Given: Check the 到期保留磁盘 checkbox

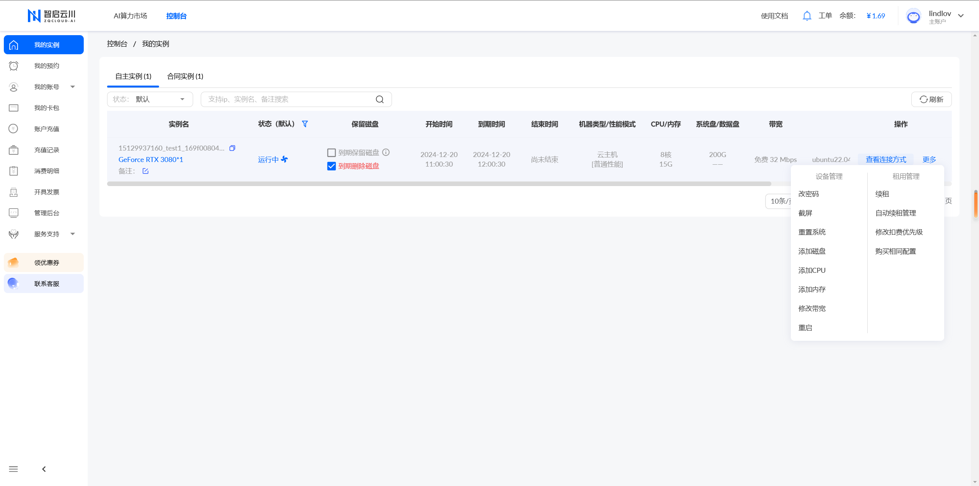Looking at the screenshot, I should coord(332,152).
